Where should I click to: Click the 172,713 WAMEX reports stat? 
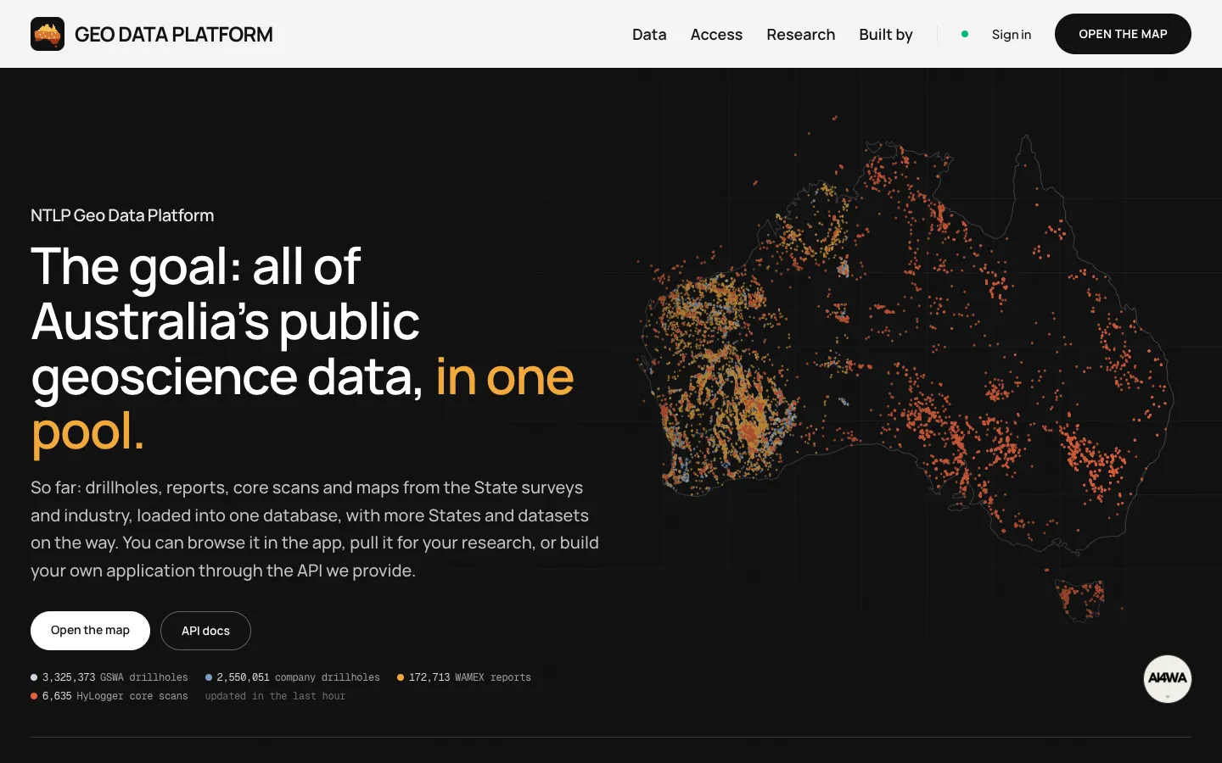click(x=464, y=677)
